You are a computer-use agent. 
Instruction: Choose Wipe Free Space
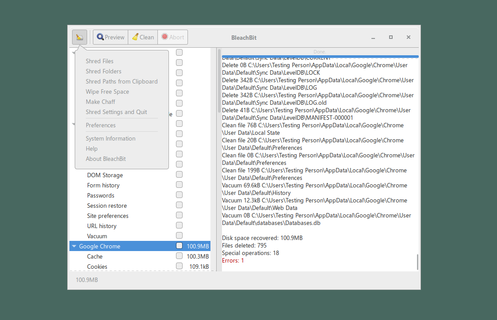[107, 91]
